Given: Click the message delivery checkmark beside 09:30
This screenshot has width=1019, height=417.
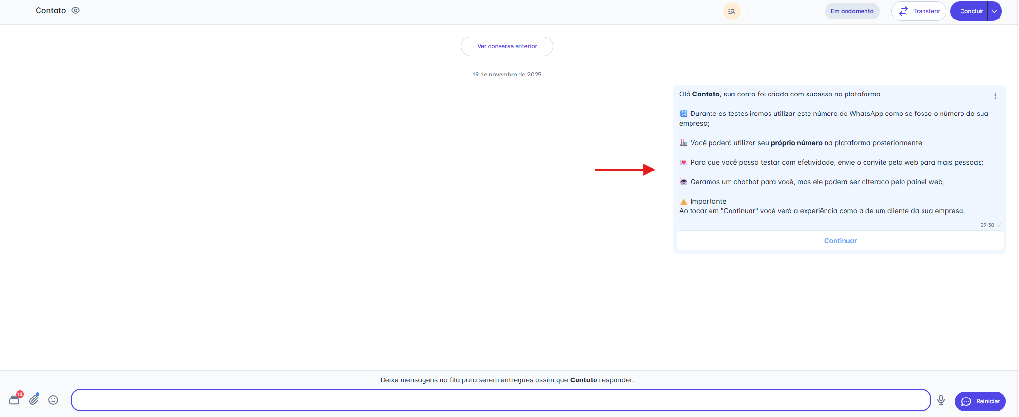Looking at the screenshot, I should pyautogui.click(x=999, y=225).
